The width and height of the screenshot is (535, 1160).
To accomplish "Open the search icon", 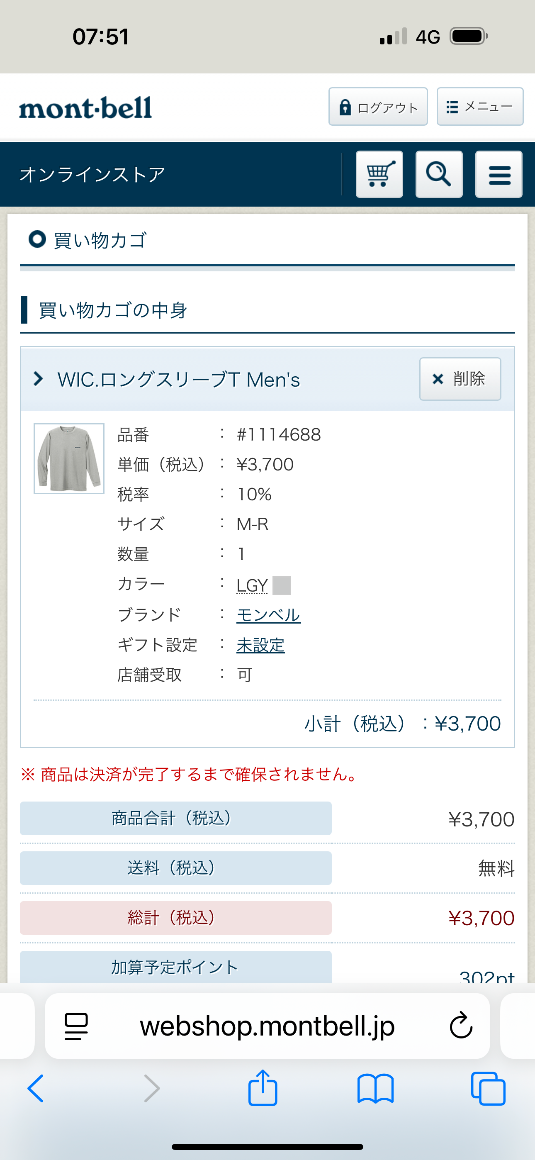I will (x=439, y=175).
